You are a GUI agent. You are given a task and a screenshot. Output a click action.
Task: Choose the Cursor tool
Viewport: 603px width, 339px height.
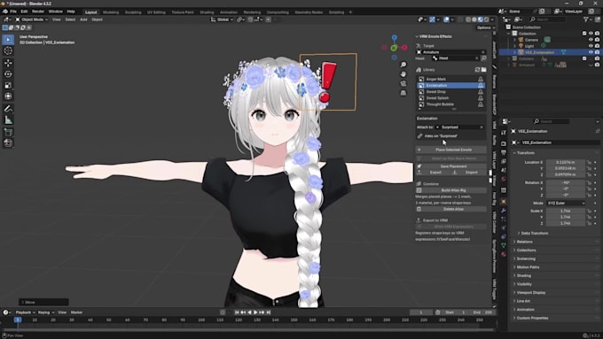8,50
